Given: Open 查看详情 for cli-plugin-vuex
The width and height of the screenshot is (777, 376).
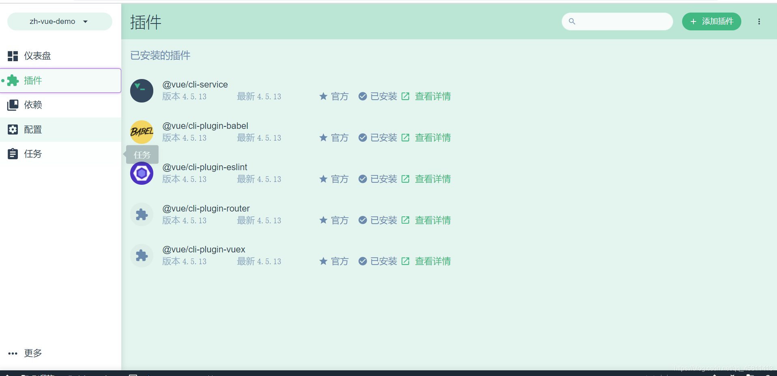Looking at the screenshot, I should pyautogui.click(x=433, y=261).
